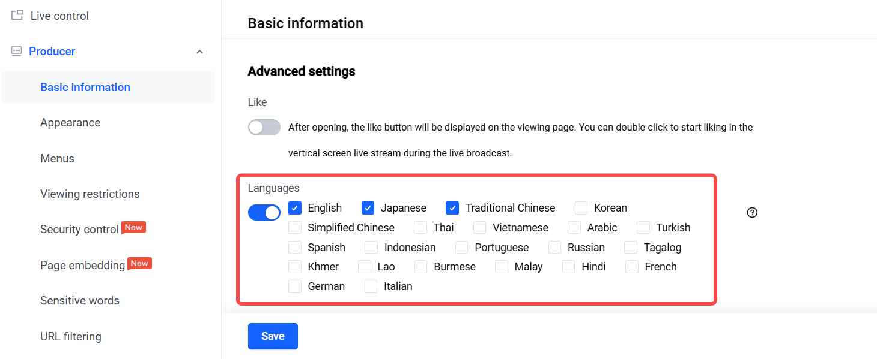
Task: Uncheck the English language checkbox
Action: click(295, 208)
